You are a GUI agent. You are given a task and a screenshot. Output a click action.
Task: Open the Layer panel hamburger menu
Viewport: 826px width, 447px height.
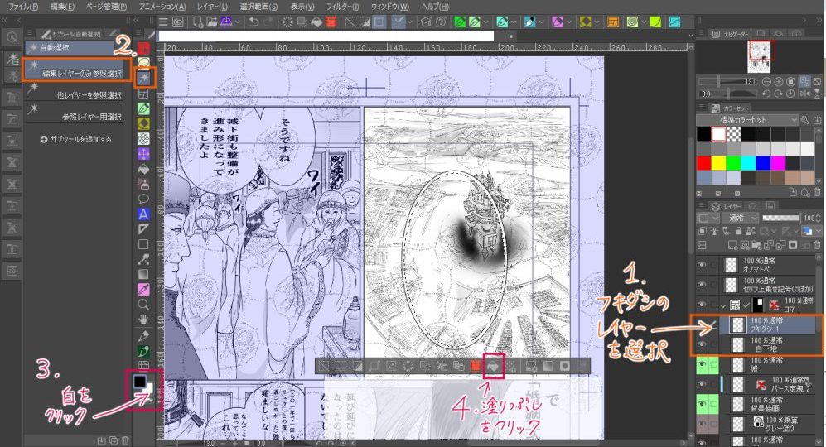pyautogui.click(x=702, y=206)
